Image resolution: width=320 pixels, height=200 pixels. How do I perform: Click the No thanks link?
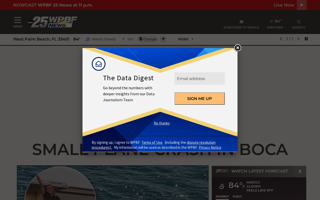coord(162,123)
